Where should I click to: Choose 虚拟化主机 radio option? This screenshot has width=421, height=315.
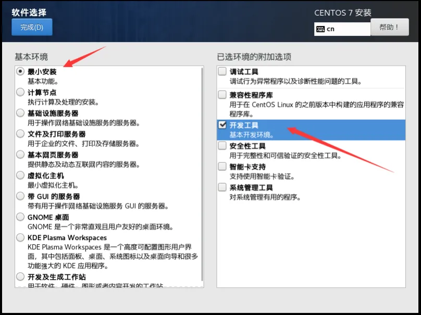pyautogui.click(x=20, y=175)
